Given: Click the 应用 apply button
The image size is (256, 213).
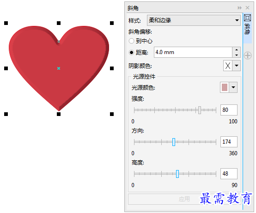Looking at the screenshot, I should [184, 199].
